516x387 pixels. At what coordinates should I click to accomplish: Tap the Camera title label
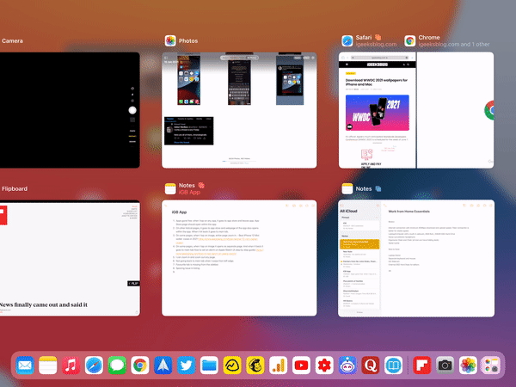point(12,40)
